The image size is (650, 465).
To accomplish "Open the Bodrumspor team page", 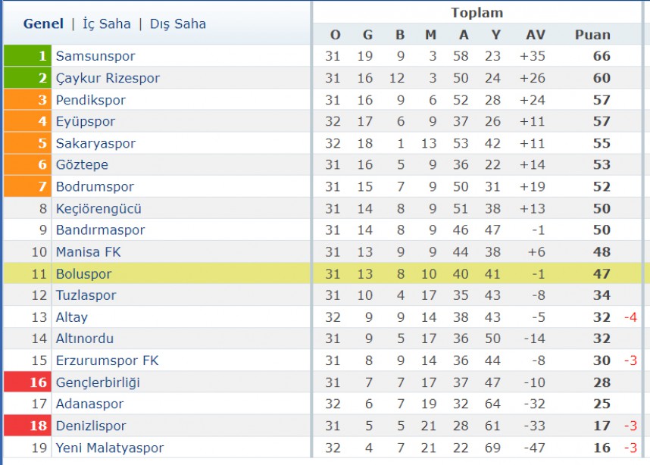I will (95, 186).
